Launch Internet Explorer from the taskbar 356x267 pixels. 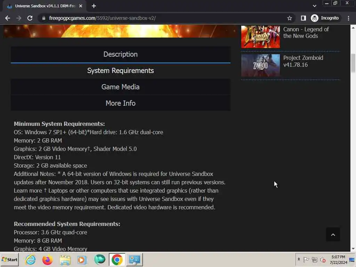tap(31, 259)
